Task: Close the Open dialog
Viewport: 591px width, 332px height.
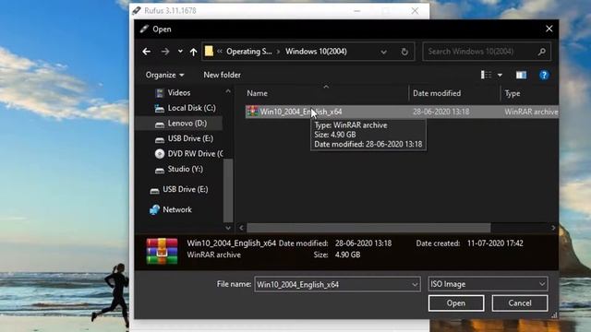Action: [x=549, y=29]
